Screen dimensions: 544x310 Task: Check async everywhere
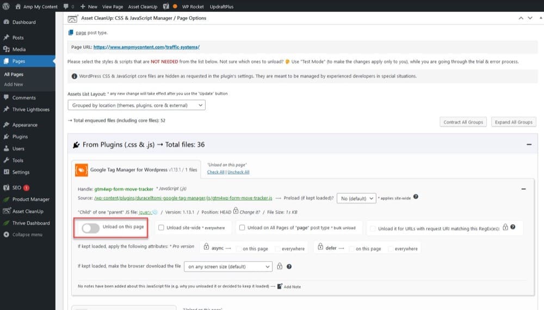(277, 249)
